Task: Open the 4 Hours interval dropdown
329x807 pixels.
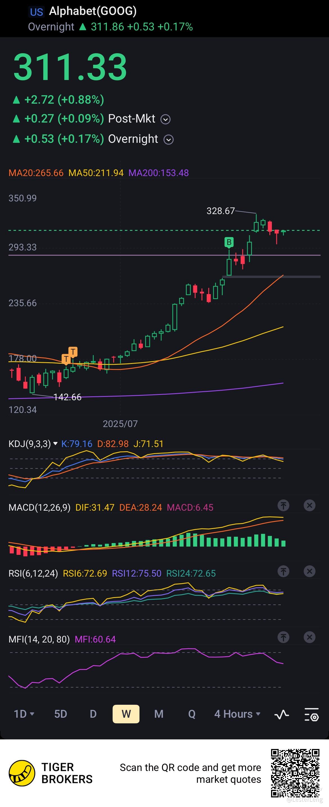Action: click(x=237, y=714)
